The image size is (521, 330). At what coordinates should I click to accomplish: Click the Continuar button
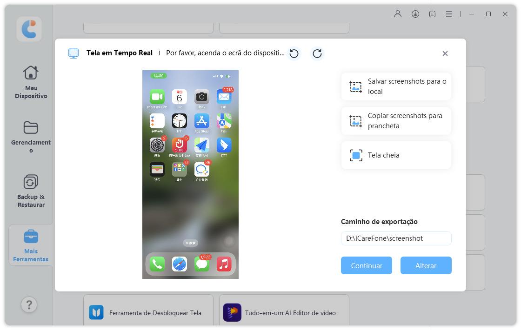[367, 265]
